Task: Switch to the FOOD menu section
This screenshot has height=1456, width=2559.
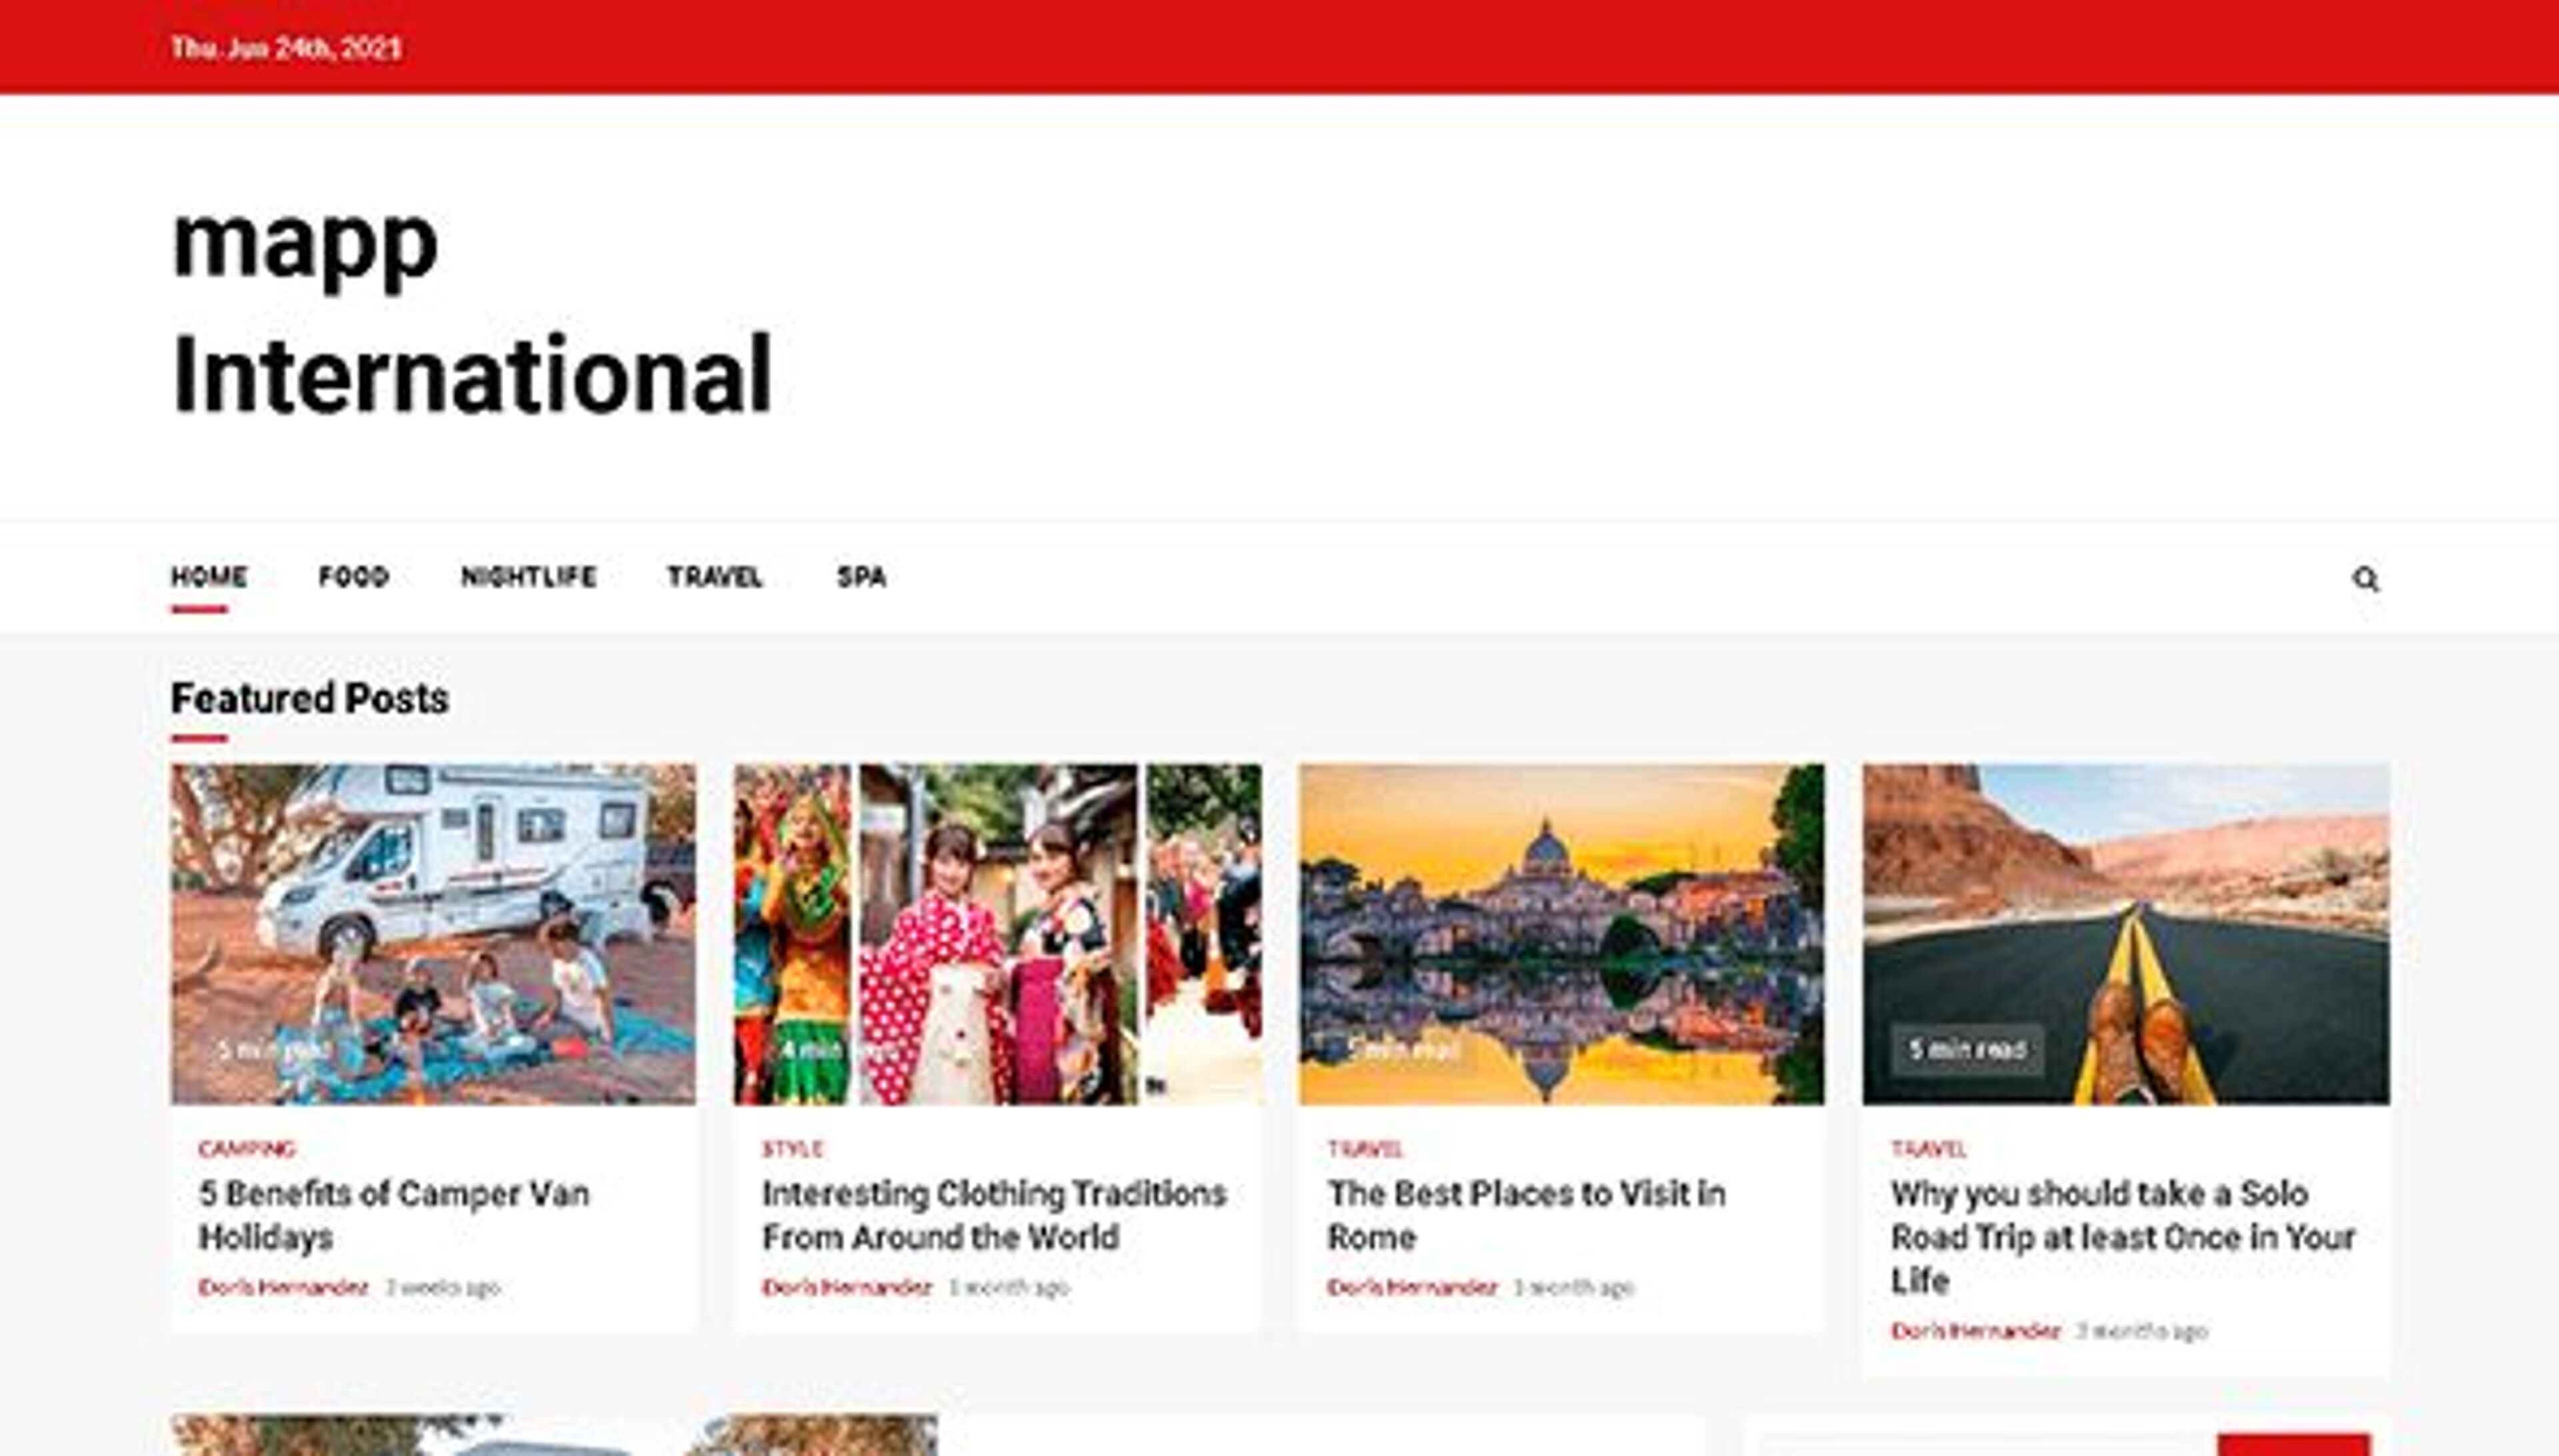Action: tap(353, 577)
